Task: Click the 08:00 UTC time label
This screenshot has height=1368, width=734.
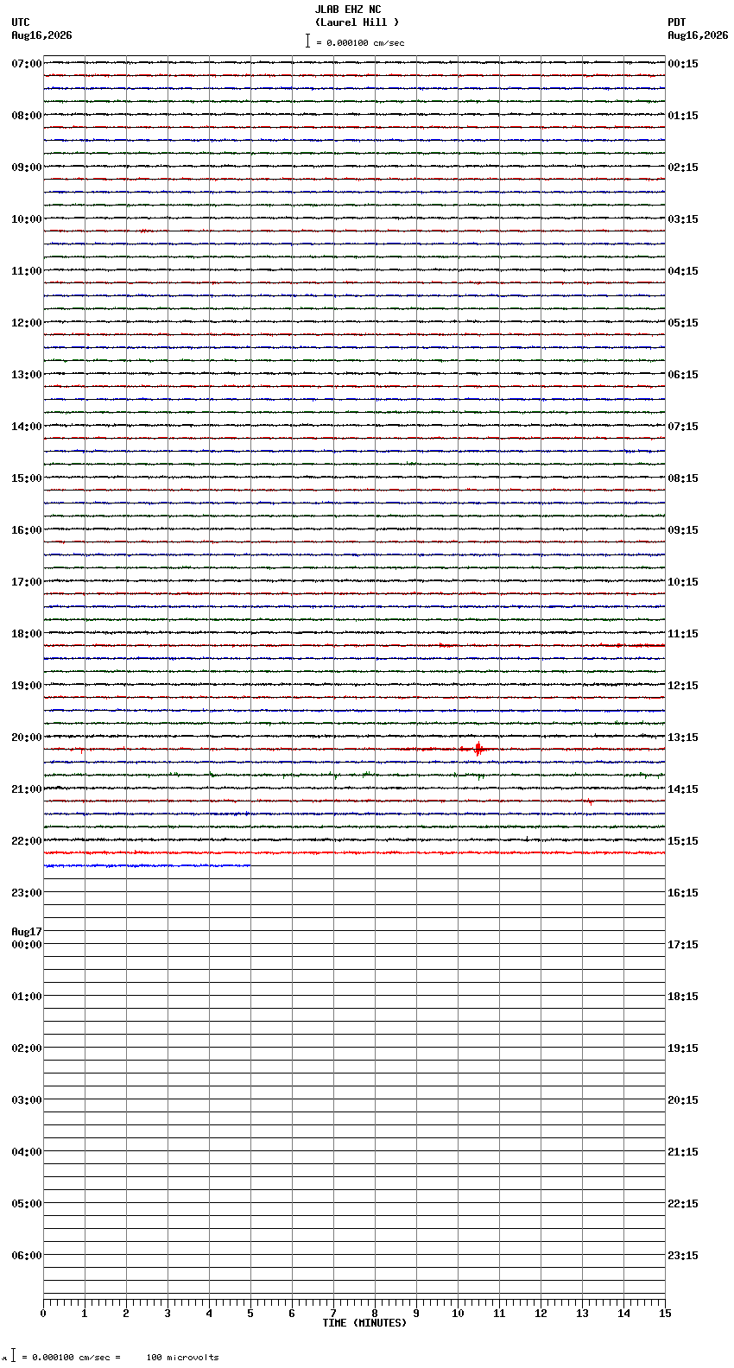Action: tap(27, 116)
